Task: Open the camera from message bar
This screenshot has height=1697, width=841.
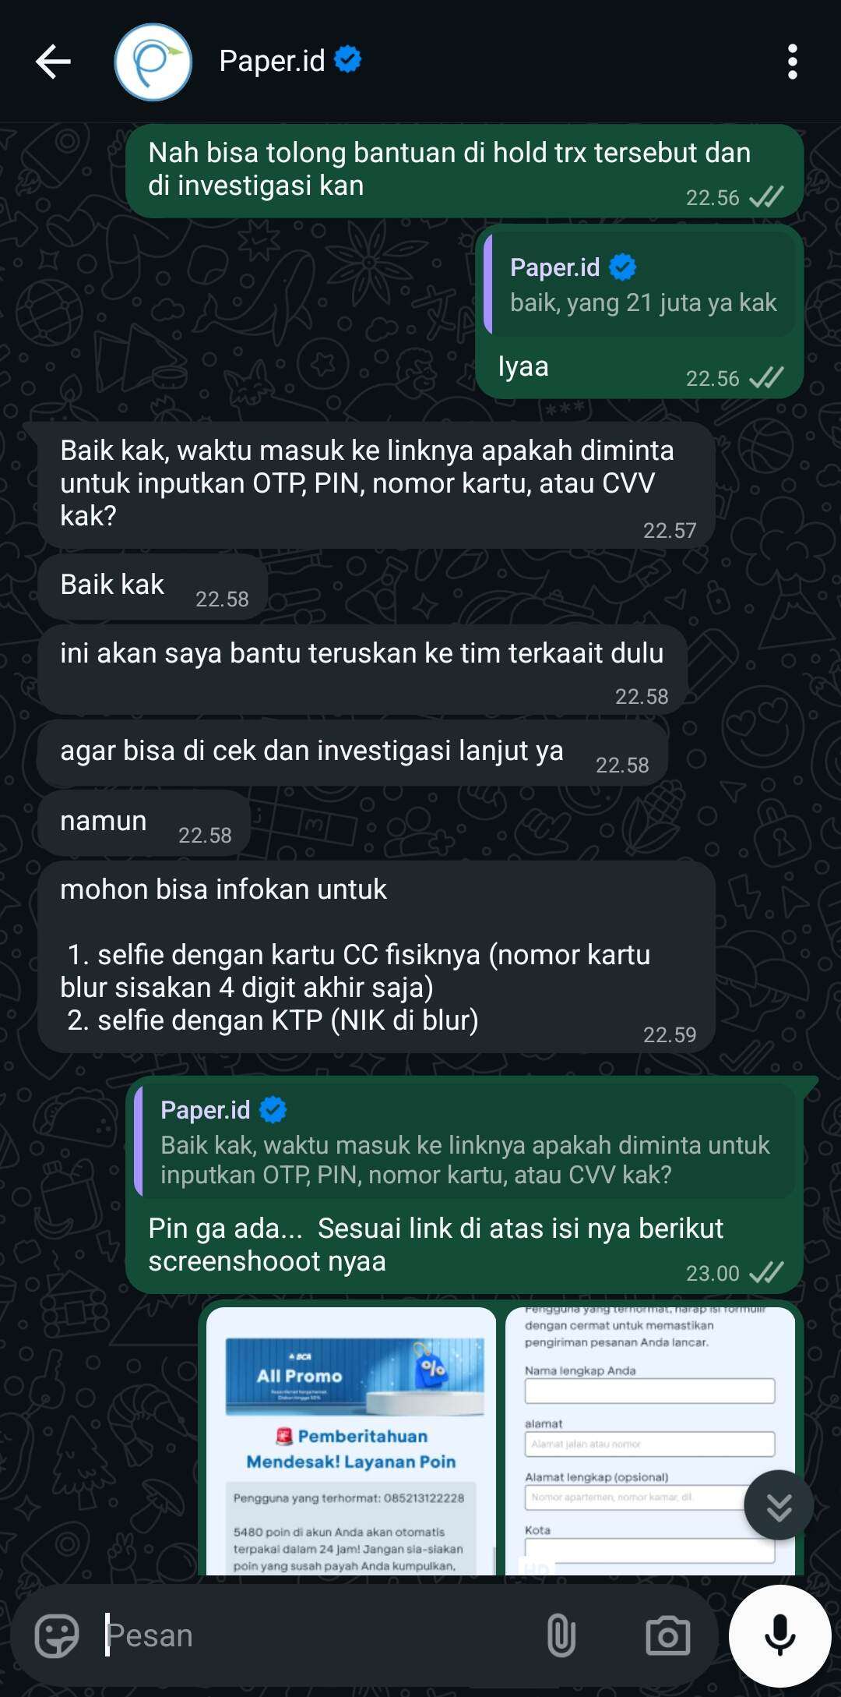Action: click(x=668, y=1635)
